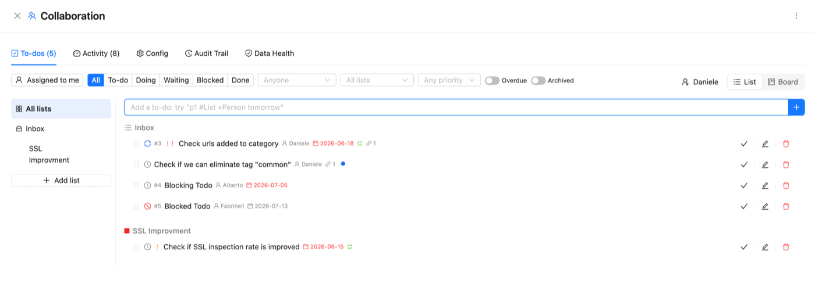Toggle the 'Assigned to me' filter
Screen dimensions: 815x298
(x=47, y=80)
